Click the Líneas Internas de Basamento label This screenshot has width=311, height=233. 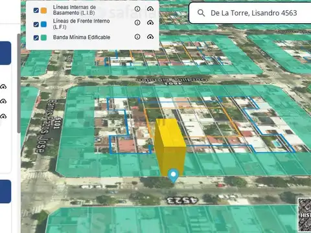point(75,10)
